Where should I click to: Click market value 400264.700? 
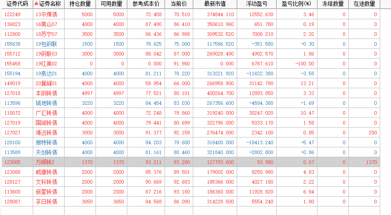click(x=221, y=93)
